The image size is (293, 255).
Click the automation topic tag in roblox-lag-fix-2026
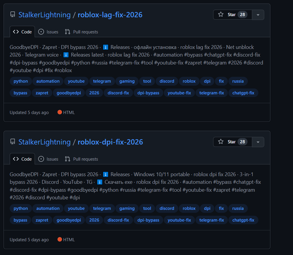[x=48, y=81]
